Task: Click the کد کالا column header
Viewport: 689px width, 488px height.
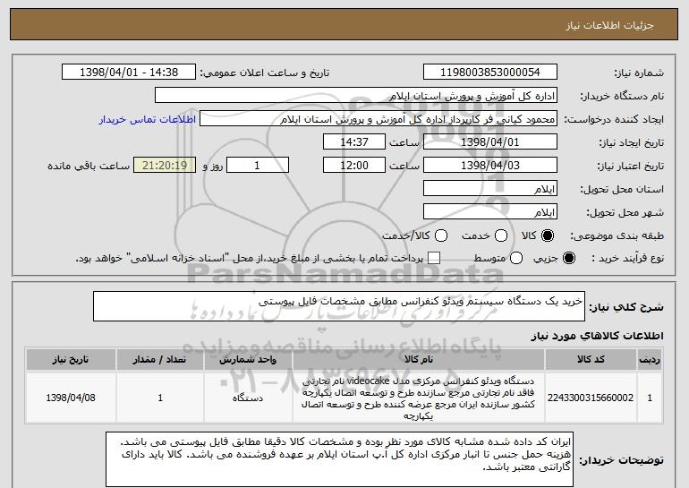Action: (x=591, y=360)
